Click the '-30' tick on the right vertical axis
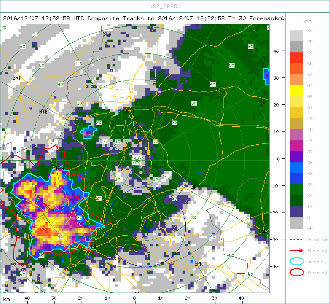This screenshot has width=330, height=304. click(275, 239)
